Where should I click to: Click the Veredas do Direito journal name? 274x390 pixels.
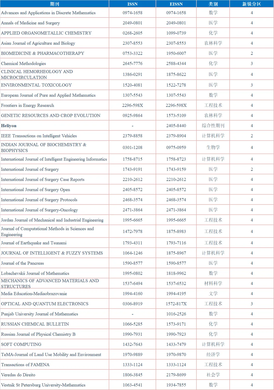[18, 375]
